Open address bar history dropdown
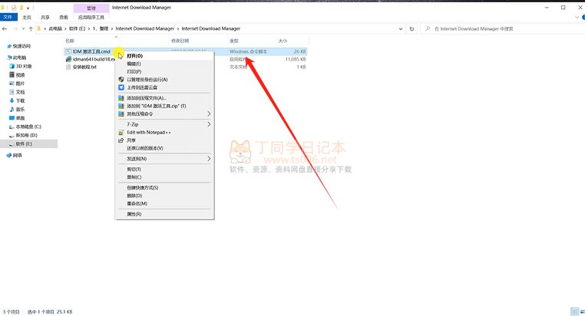585x316 pixels. coord(400,28)
